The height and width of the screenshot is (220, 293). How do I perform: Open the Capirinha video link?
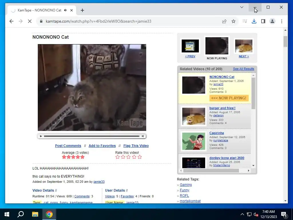(x=217, y=133)
